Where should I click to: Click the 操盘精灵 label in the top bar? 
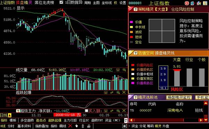click(24, 2)
